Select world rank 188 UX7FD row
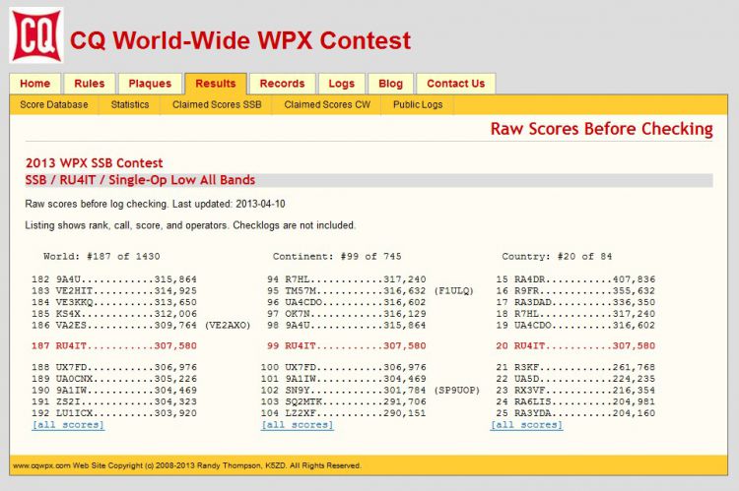Screen dimensions: 739x491 (114, 367)
